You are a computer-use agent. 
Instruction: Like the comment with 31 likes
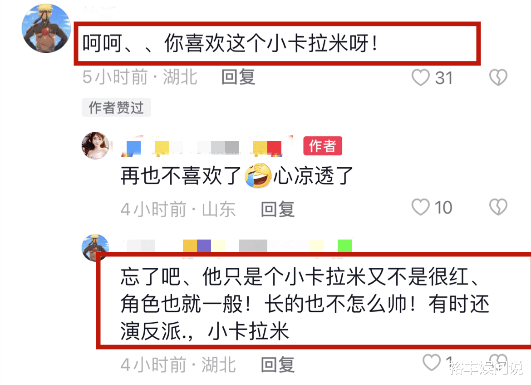pyautogui.click(x=420, y=78)
